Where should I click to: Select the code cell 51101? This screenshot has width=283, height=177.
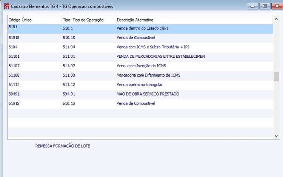point(14,57)
